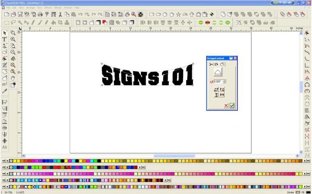The width and height of the screenshot is (312, 194).
Task: Open the Bitmap menu
Action: pos(58,7)
